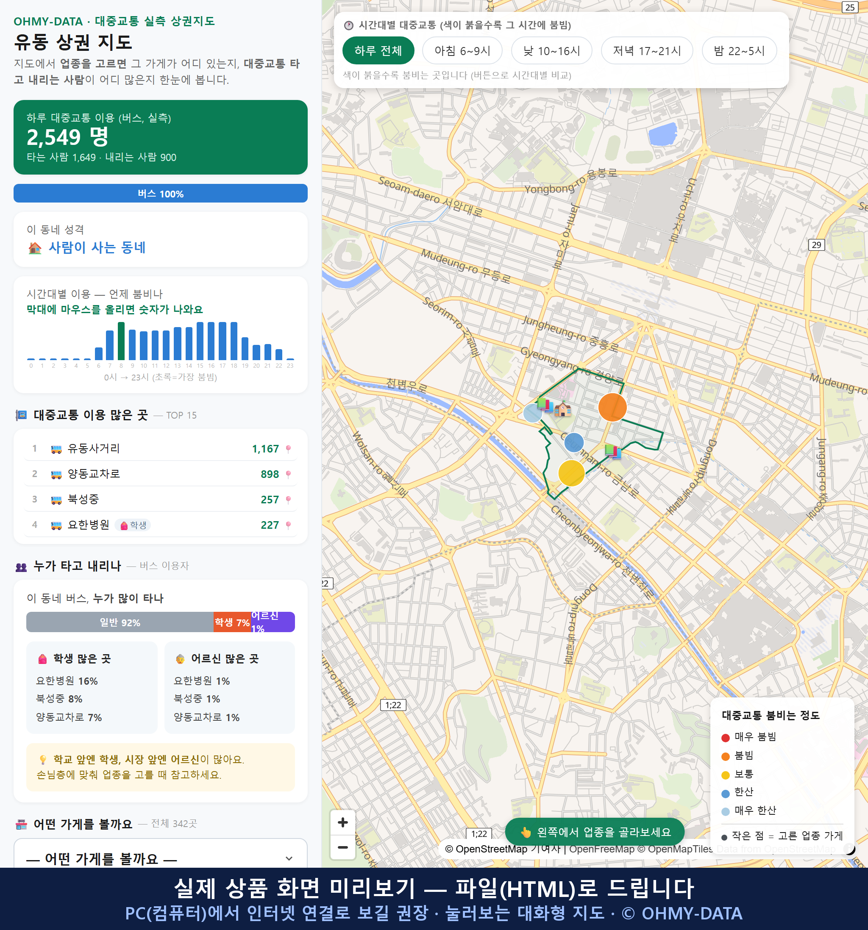Viewport: 868px width, 930px height.
Task: Switch to 아침 6~9시 time filter
Action: coord(462,50)
